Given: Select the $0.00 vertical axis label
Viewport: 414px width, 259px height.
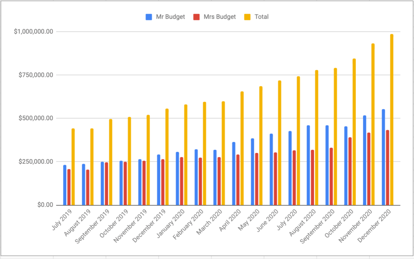Looking at the screenshot, I should (45, 205).
